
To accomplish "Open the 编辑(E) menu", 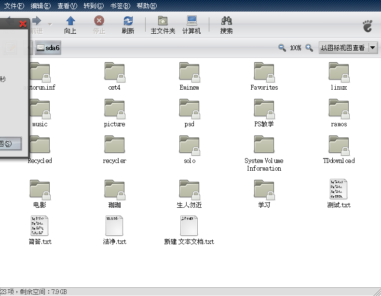I will (x=41, y=6).
